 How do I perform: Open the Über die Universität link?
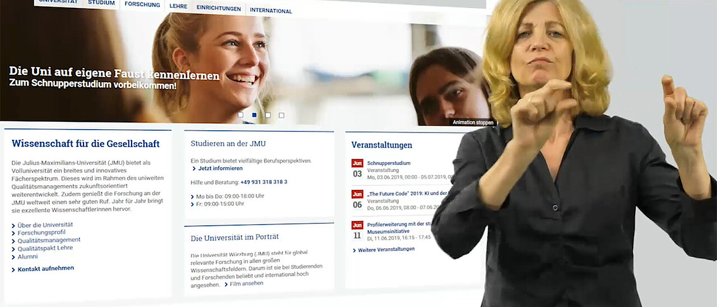point(45,225)
